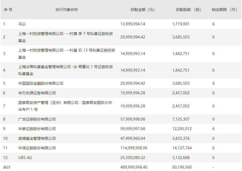Viewport: 242px width, 171px height.
Task: Select share count 14,127,764
Action: pos(182,148)
